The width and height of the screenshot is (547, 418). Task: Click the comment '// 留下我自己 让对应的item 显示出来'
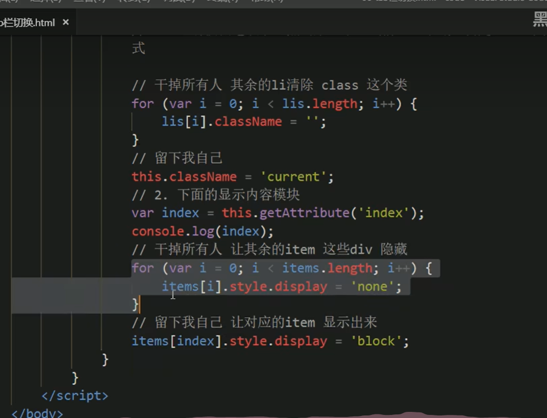click(254, 323)
